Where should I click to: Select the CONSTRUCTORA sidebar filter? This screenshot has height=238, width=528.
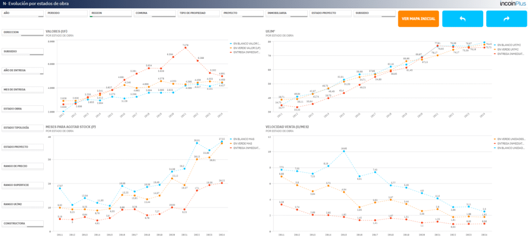(x=23, y=224)
